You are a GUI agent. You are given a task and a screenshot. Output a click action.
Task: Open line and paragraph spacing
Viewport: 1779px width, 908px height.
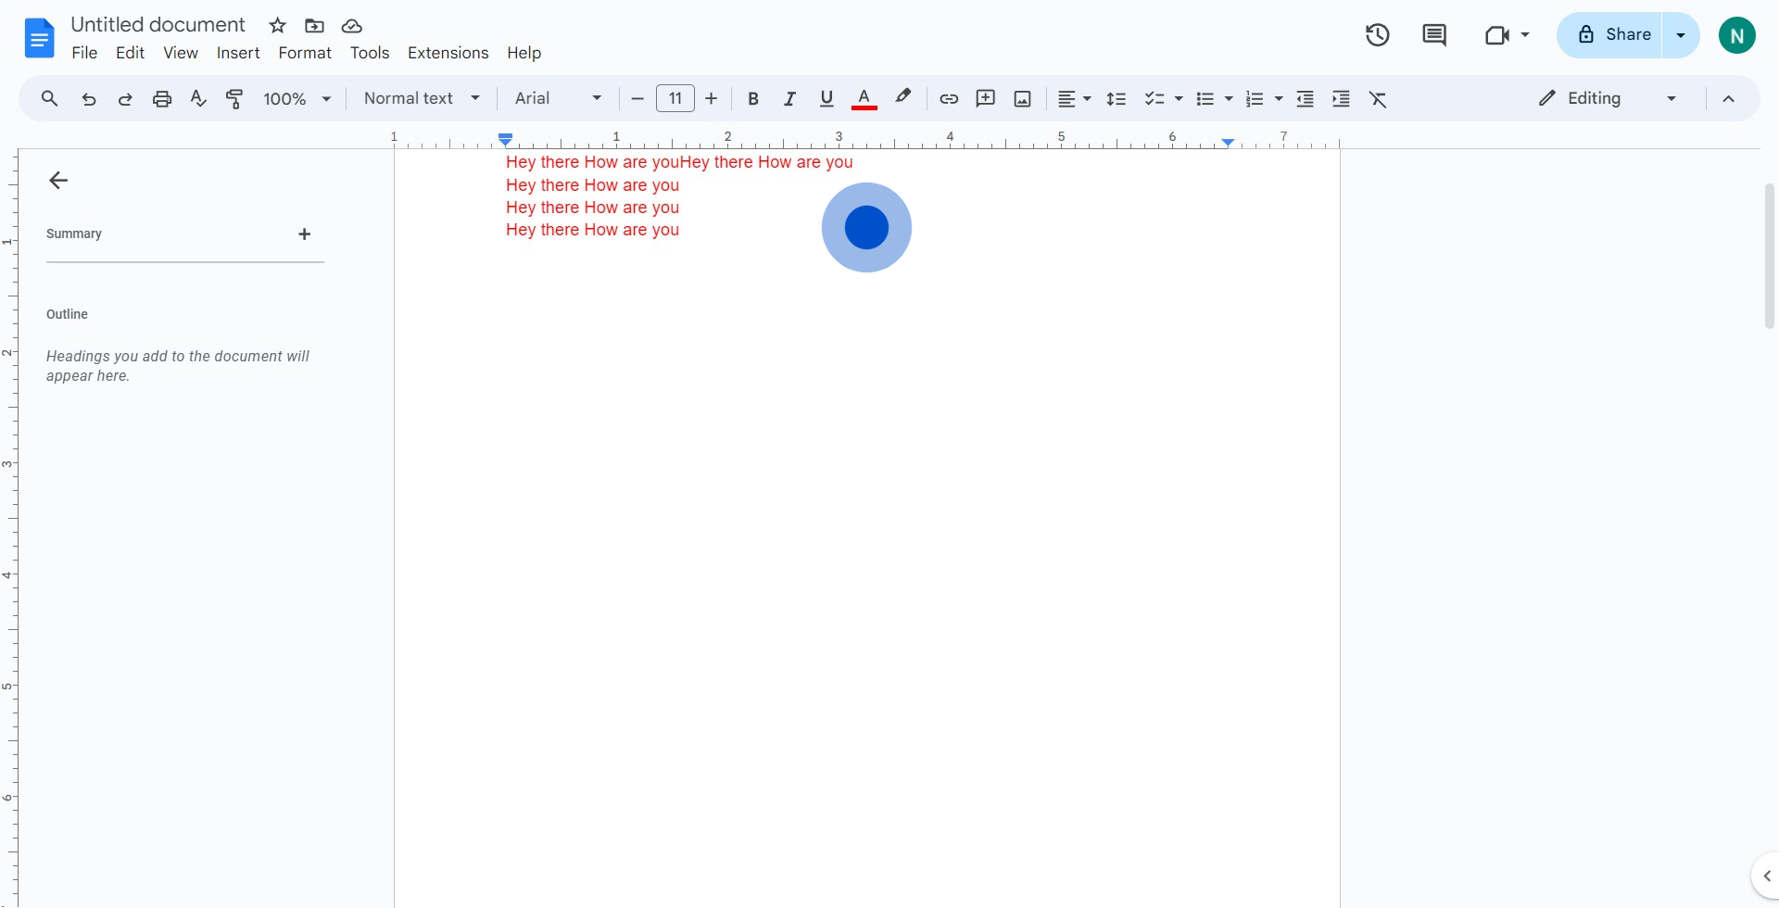[1117, 98]
